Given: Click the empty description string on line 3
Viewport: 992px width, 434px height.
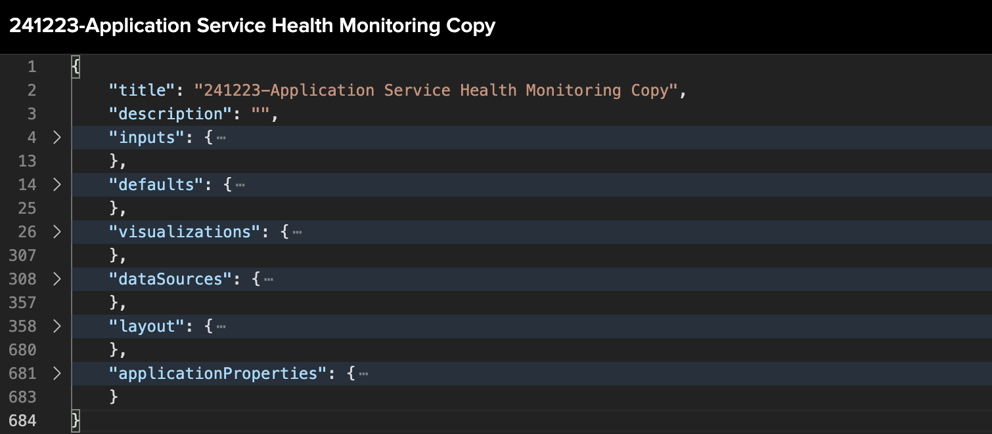Looking at the screenshot, I should [x=259, y=113].
